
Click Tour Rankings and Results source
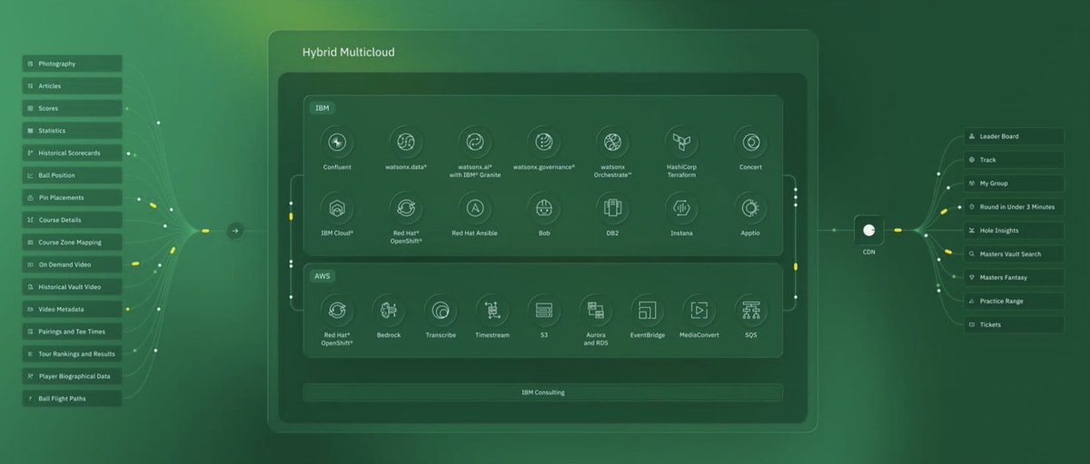coord(73,353)
